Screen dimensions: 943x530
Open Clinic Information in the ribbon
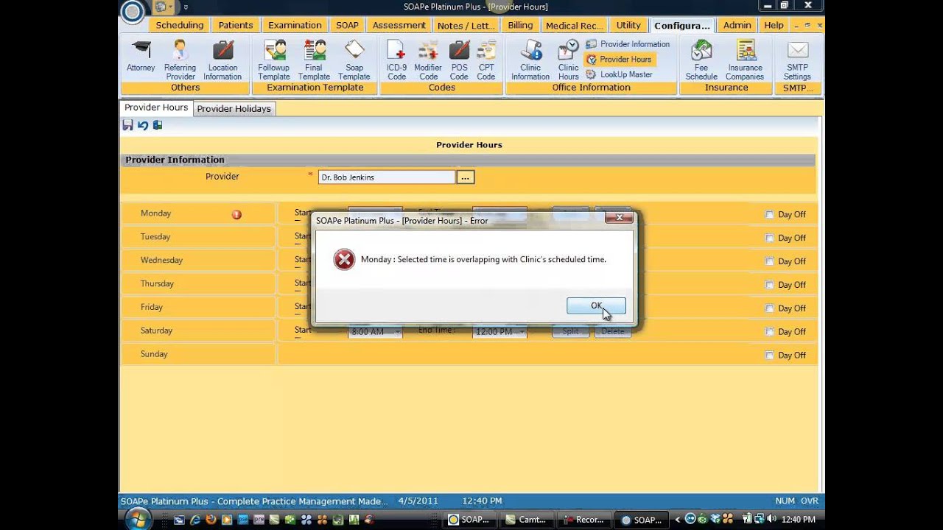click(530, 60)
